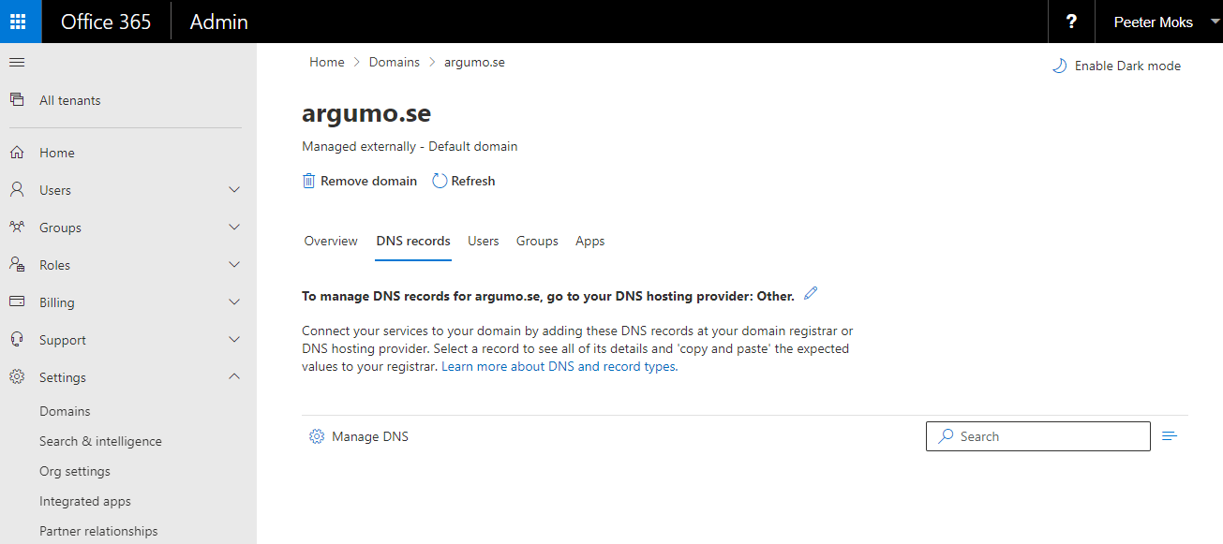This screenshot has height=544, width=1223.
Task: Open the Groups tab for domain
Action: [x=537, y=241]
